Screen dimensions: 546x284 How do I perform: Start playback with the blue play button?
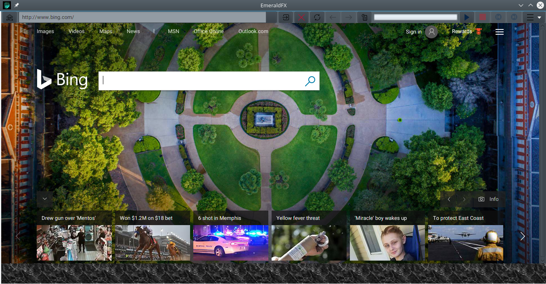tap(467, 17)
